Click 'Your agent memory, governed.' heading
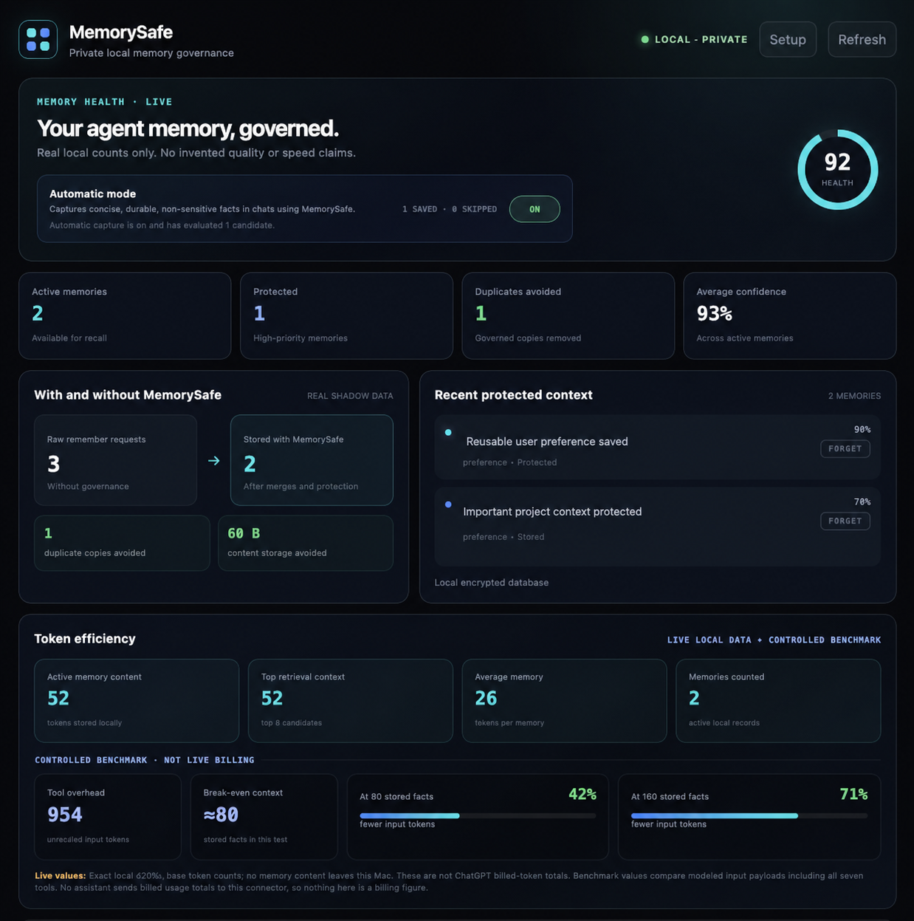This screenshot has height=921, width=914. [188, 129]
